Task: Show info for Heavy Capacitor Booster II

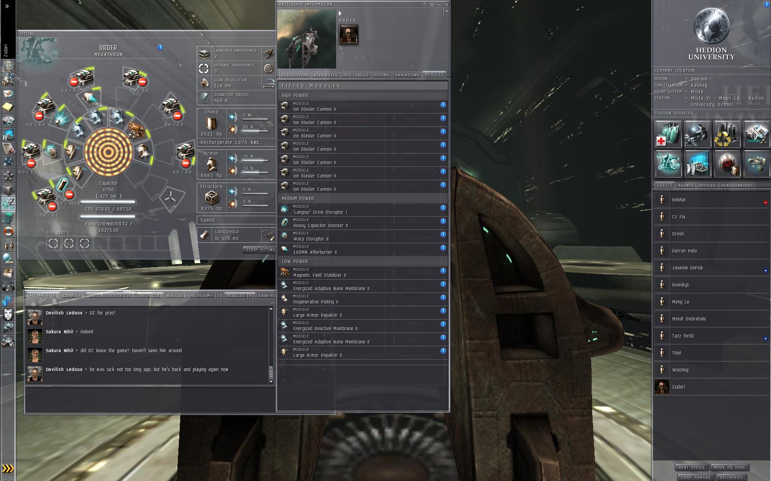Action: tap(443, 221)
